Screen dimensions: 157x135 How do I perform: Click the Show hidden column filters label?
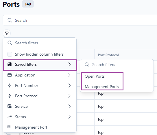39,54
